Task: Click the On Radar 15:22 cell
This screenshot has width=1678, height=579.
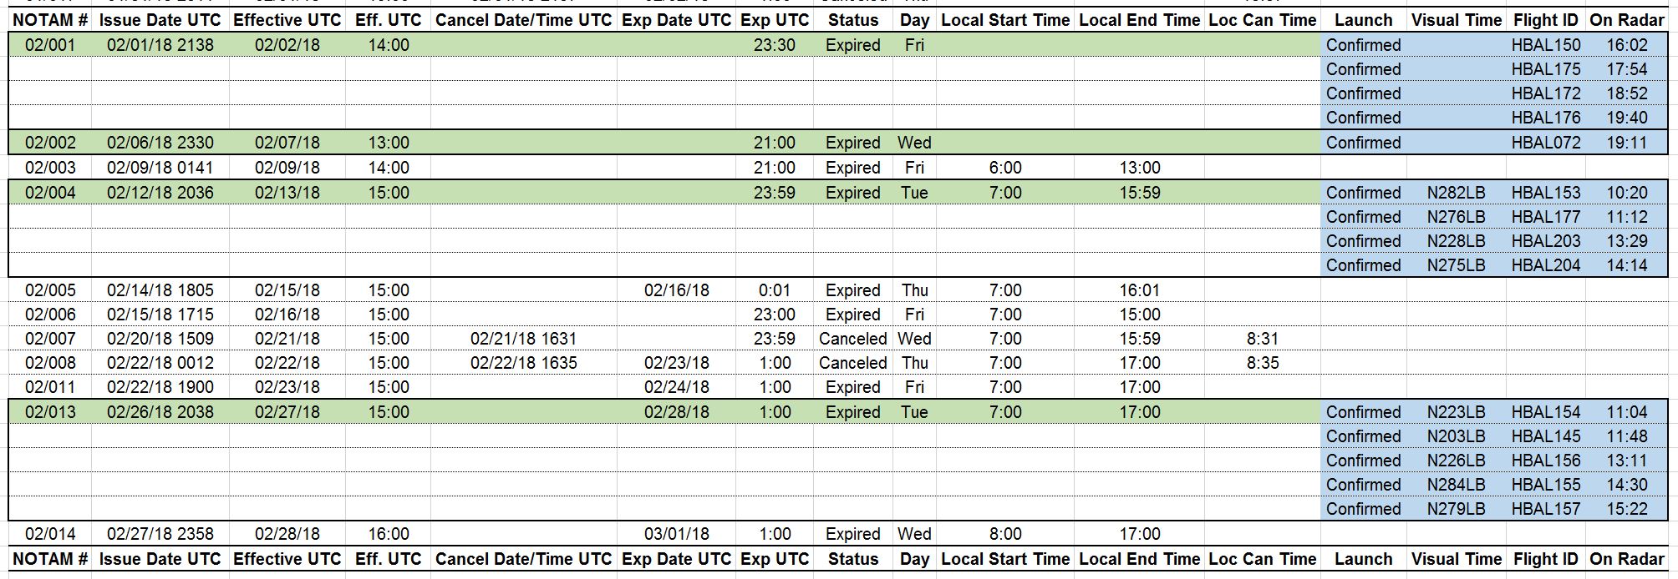Action: [x=1626, y=509]
